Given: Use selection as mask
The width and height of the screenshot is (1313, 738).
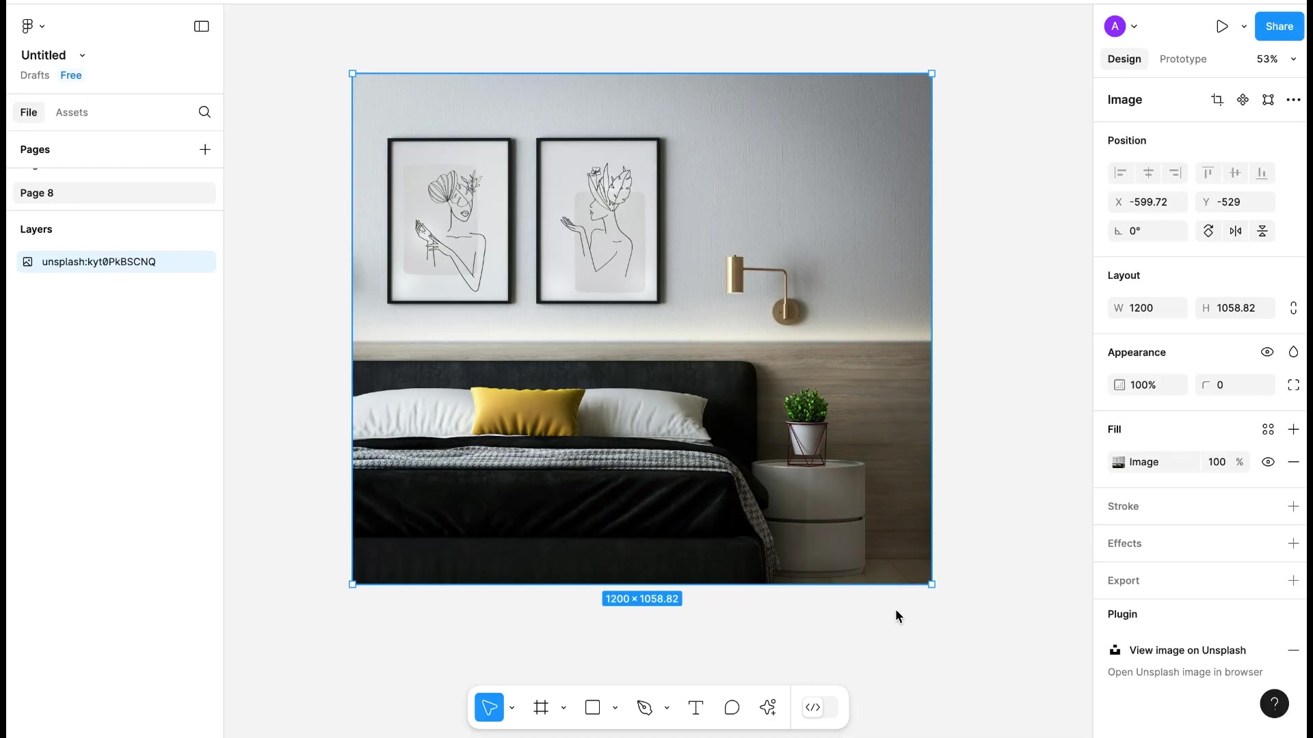Looking at the screenshot, I should 1269,100.
